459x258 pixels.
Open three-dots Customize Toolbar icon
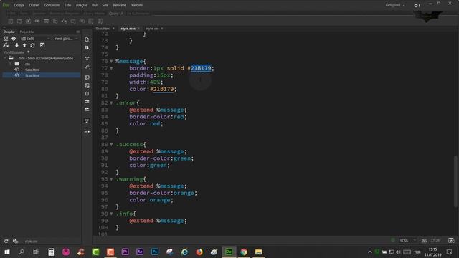point(87,132)
